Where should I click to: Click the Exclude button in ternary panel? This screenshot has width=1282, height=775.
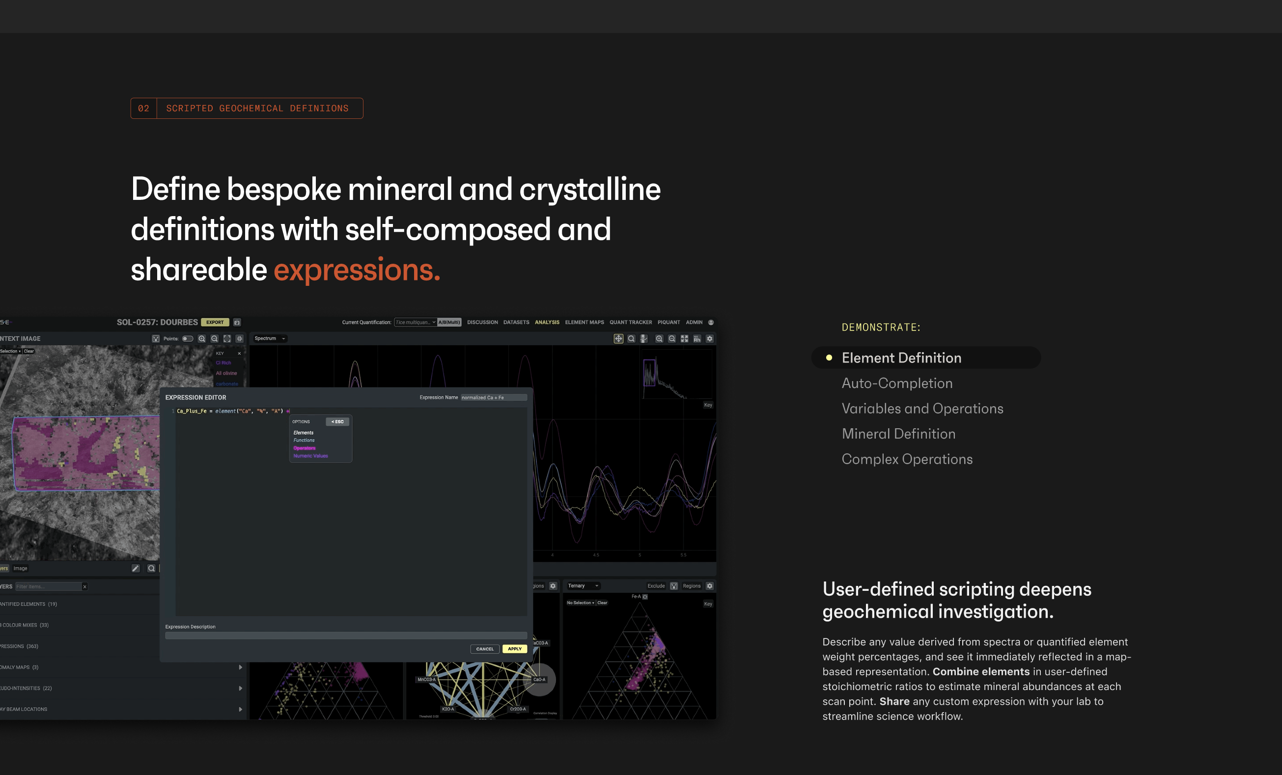point(656,586)
